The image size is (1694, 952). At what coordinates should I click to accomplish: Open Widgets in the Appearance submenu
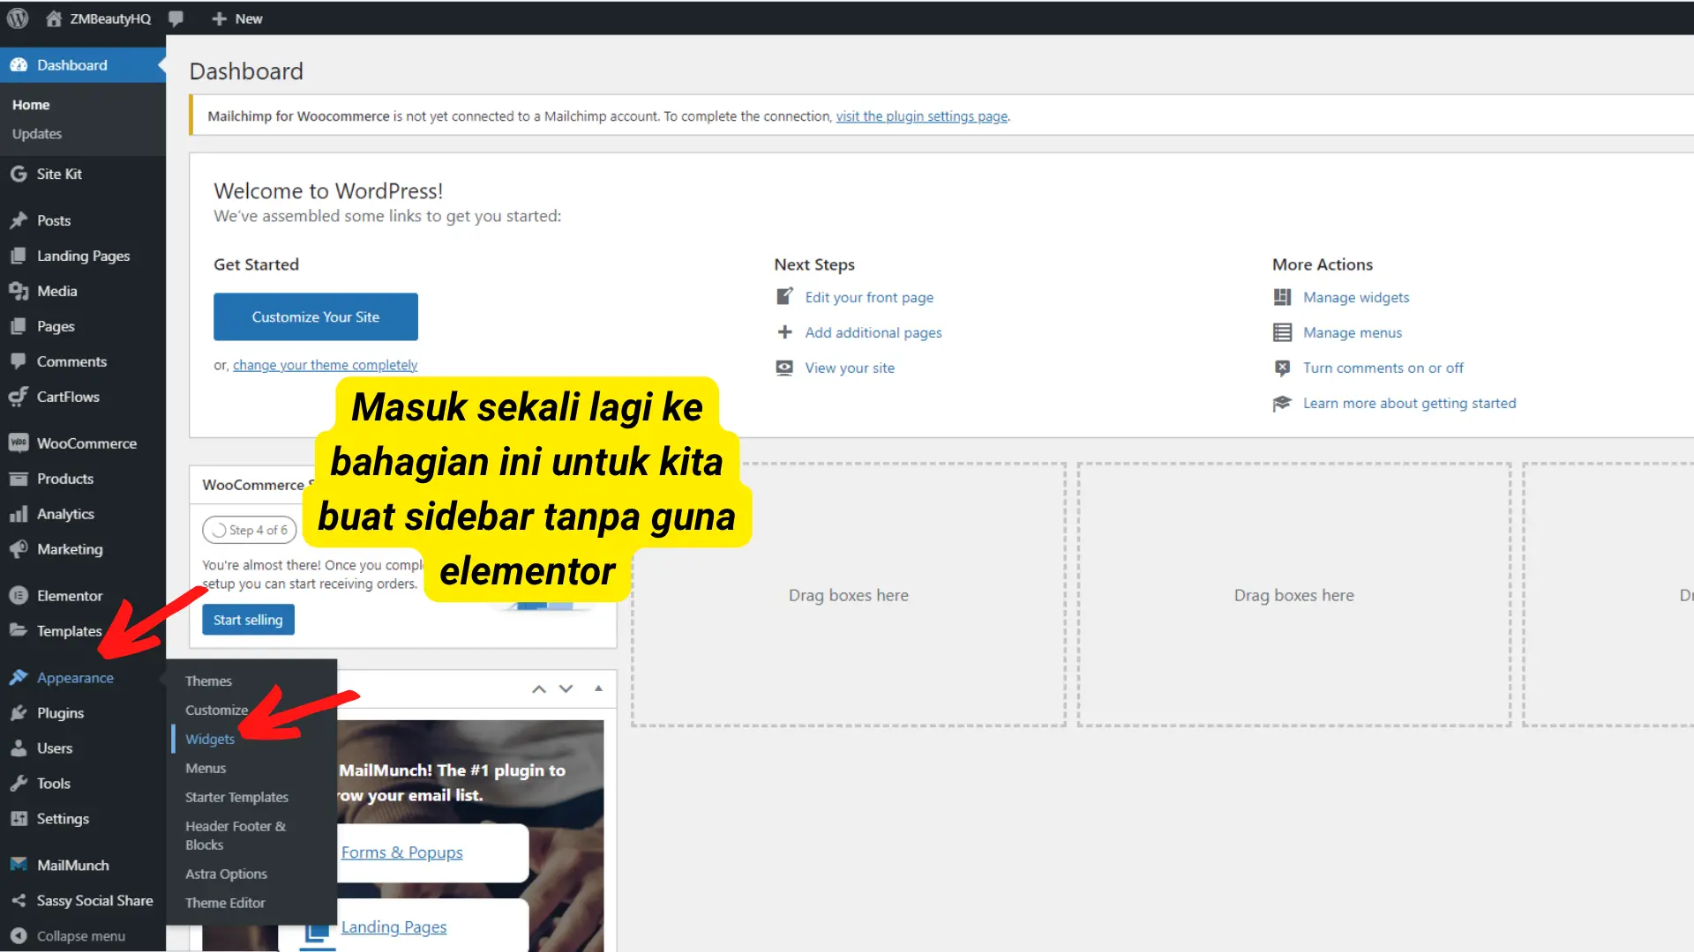click(x=210, y=739)
